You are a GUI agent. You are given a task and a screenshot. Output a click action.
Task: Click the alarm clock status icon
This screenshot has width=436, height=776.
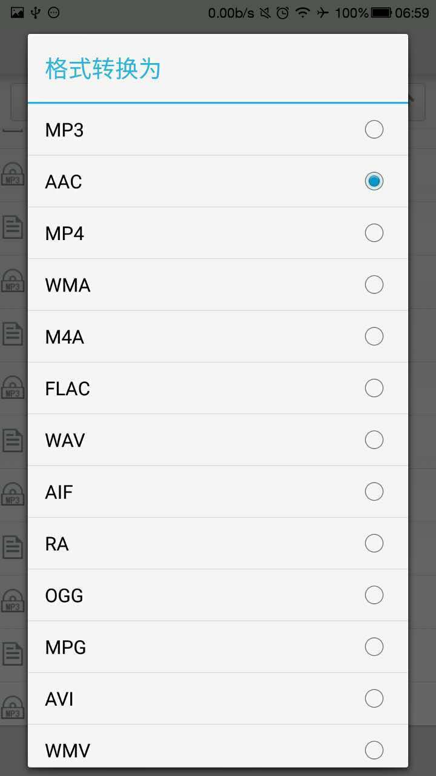pos(282,13)
